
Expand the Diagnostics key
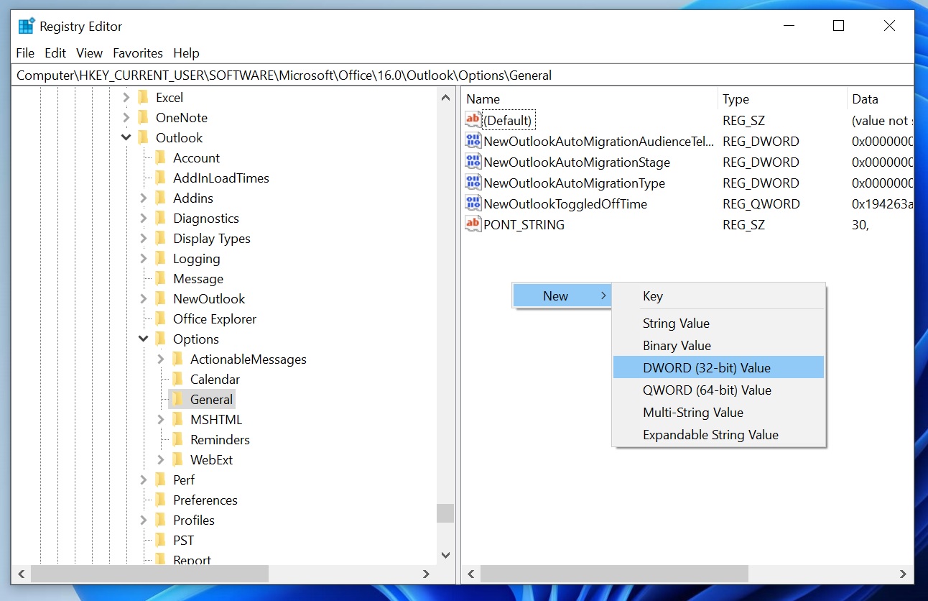[144, 219]
